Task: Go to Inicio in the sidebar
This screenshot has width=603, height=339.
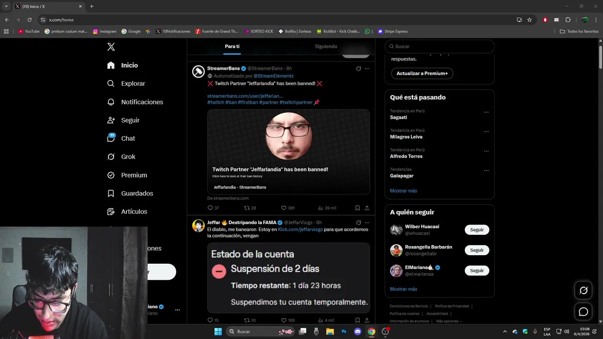Action: 122,65
